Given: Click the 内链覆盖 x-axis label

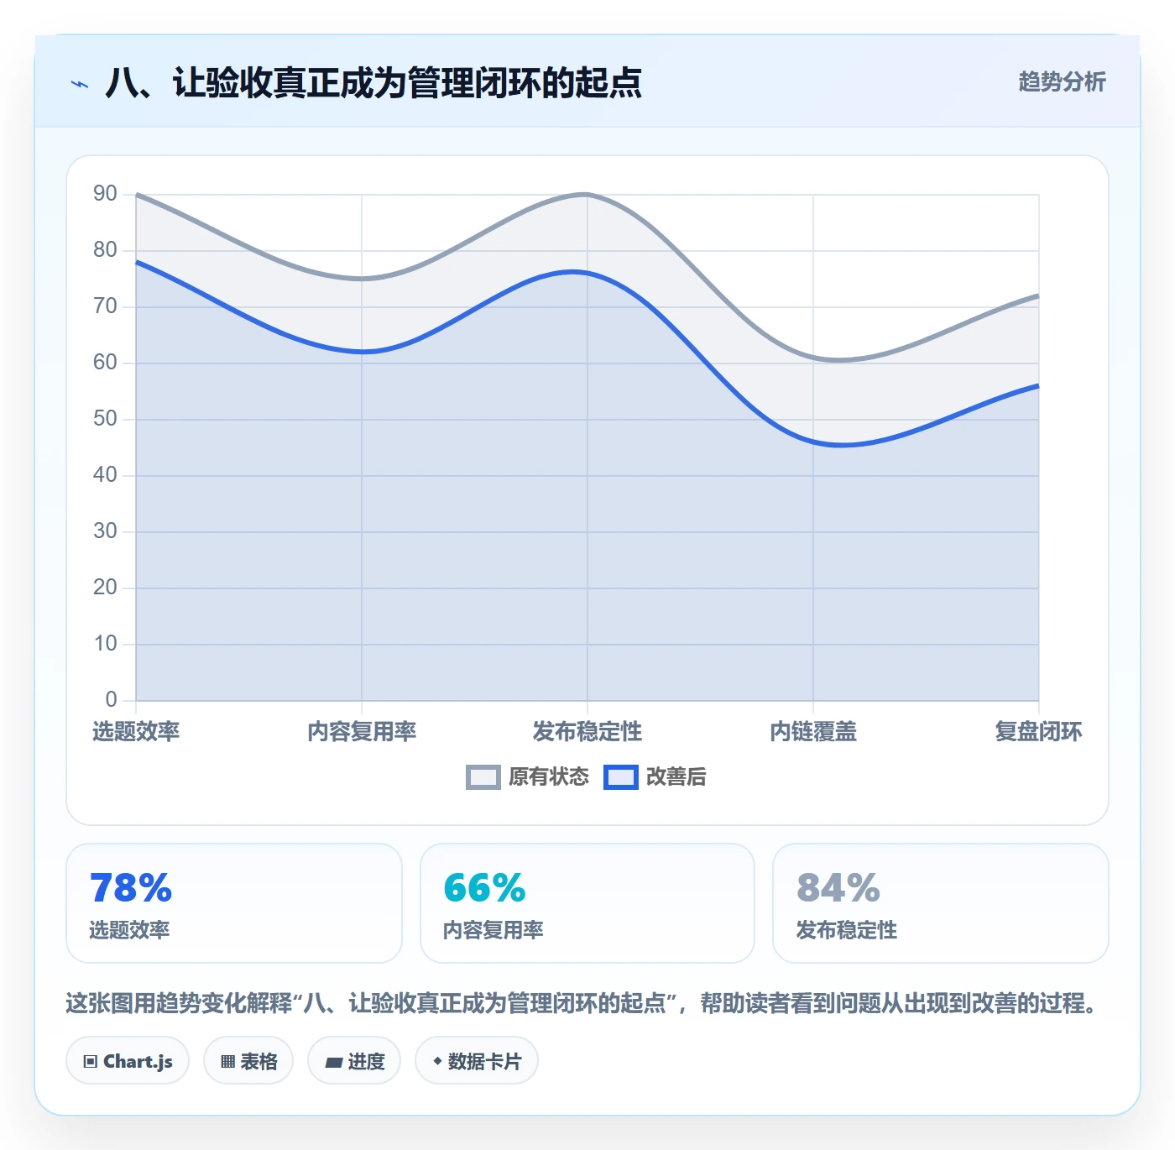Looking at the screenshot, I should 813,732.
